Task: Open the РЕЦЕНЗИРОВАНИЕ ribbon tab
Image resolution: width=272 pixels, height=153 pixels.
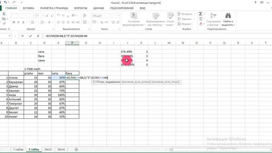Action: (x=122, y=8)
